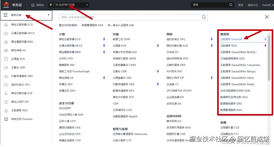
Task: Open Web应用防火墙 WAF
Action: coord(71,115)
